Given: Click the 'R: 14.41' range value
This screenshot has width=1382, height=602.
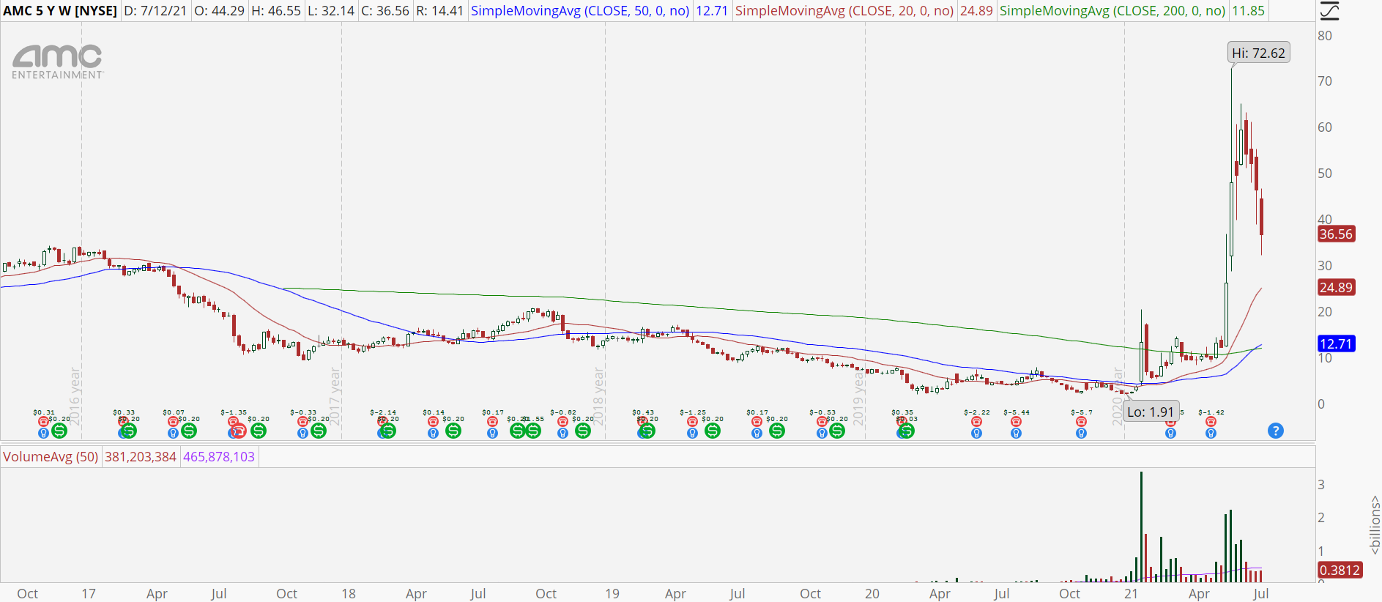Looking at the screenshot, I should (439, 11).
